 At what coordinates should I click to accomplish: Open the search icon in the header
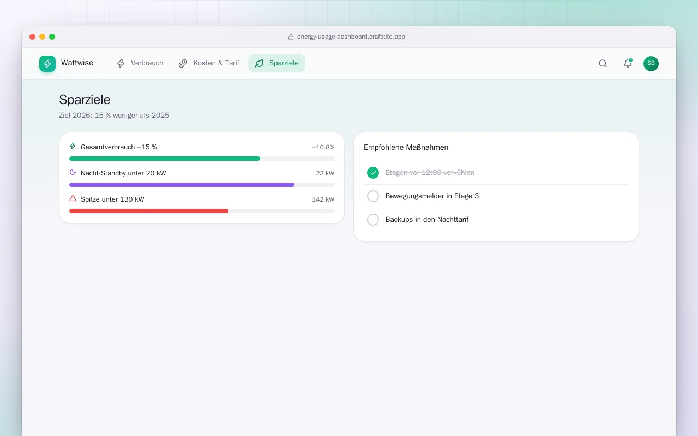click(x=603, y=63)
